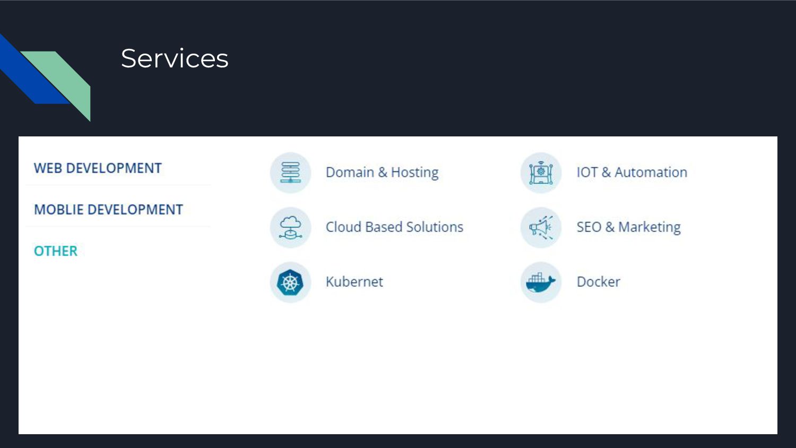This screenshot has height=448, width=796.
Task: Follow the IOT & Automation text link
Action: coord(631,173)
